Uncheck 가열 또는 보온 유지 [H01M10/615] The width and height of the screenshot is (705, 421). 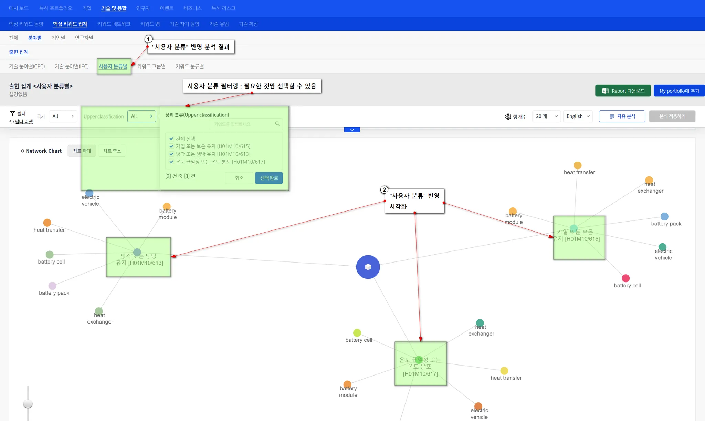pyautogui.click(x=171, y=146)
